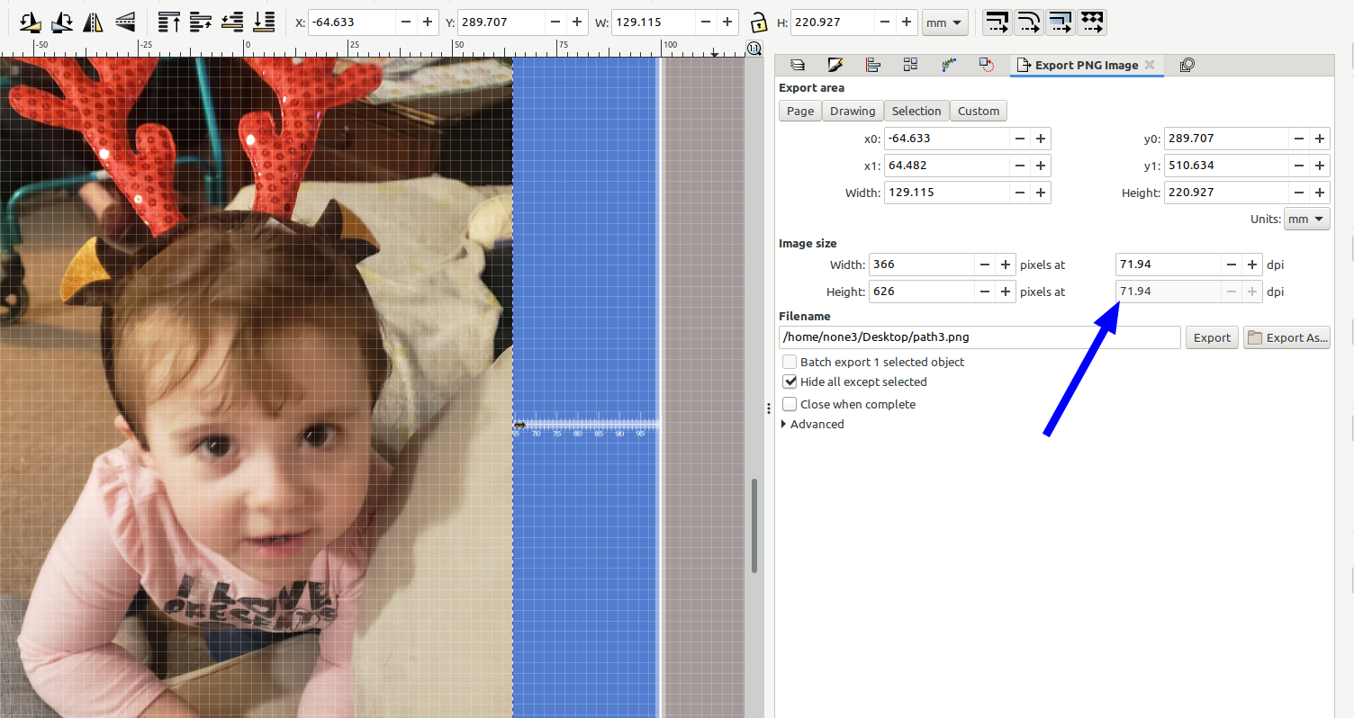The height and width of the screenshot is (718, 1354).
Task: Click Image size Height pixels field
Action: (x=922, y=292)
